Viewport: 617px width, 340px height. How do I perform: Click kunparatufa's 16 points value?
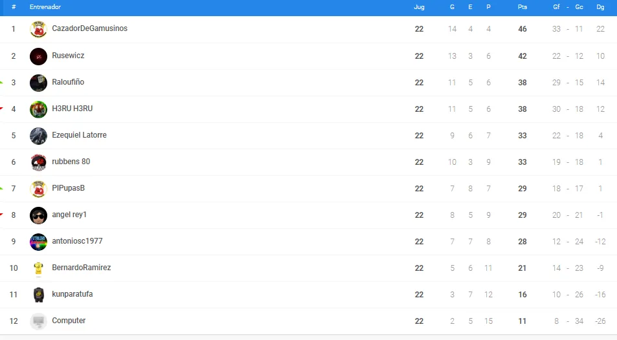[522, 295]
